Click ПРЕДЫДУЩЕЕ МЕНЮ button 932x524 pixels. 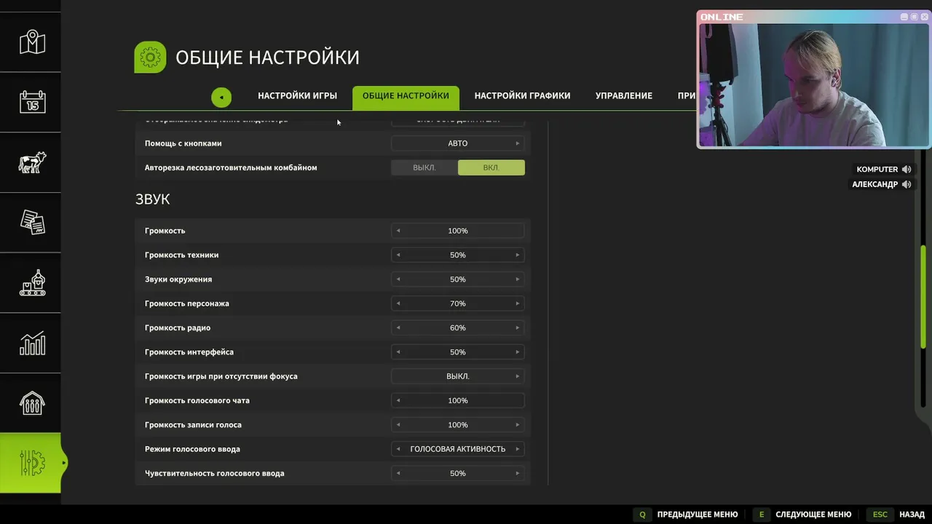(x=698, y=515)
